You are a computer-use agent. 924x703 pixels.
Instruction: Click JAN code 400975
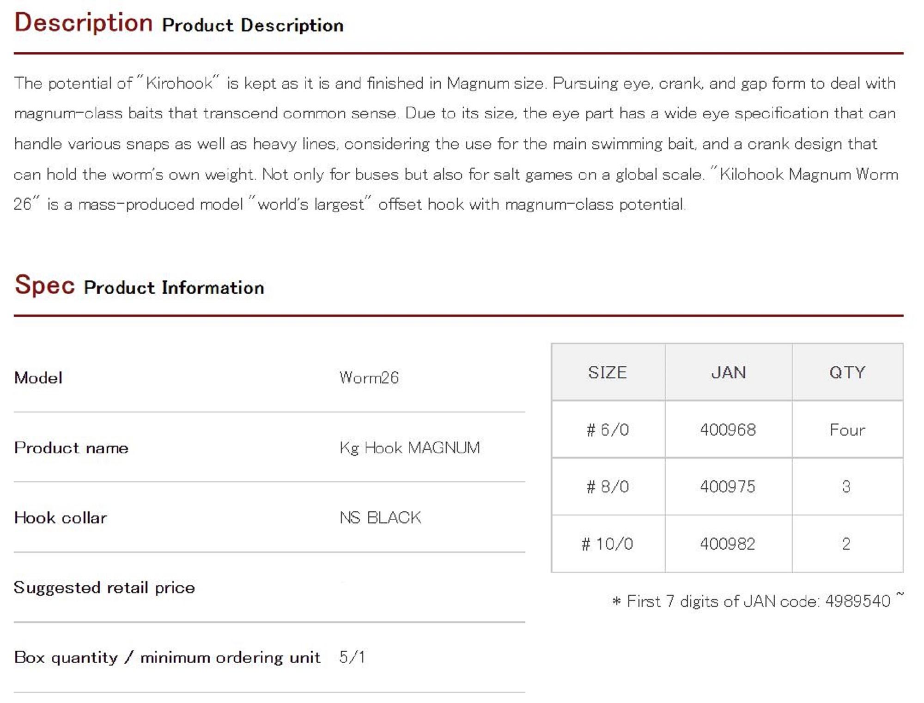pyautogui.click(x=728, y=486)
